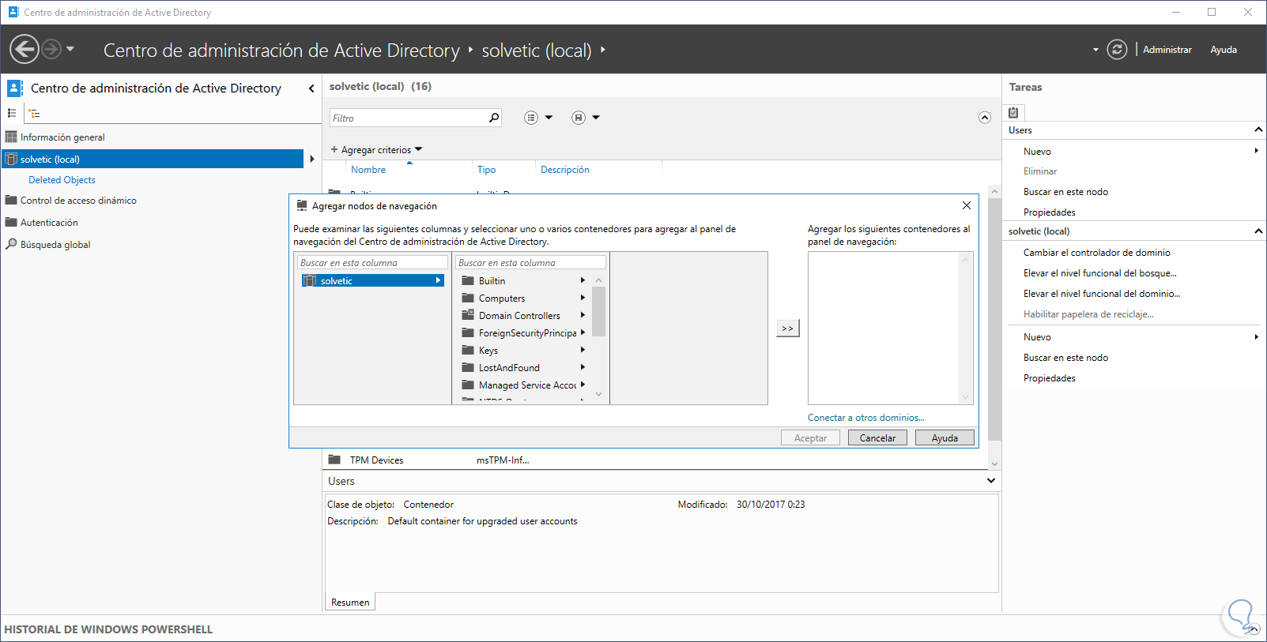
Task: Click the first Buscar en esta columna field
Action: [371, 263]
